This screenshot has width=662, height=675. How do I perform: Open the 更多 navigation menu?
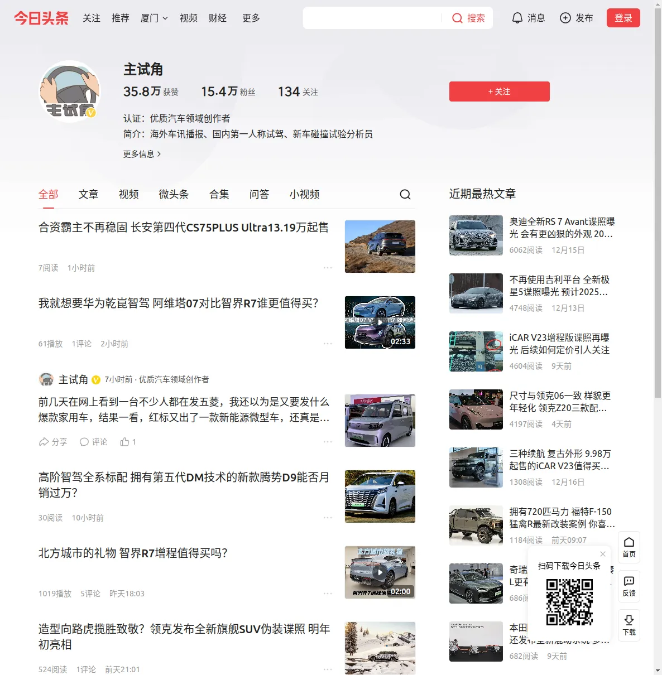pos(251,18)
